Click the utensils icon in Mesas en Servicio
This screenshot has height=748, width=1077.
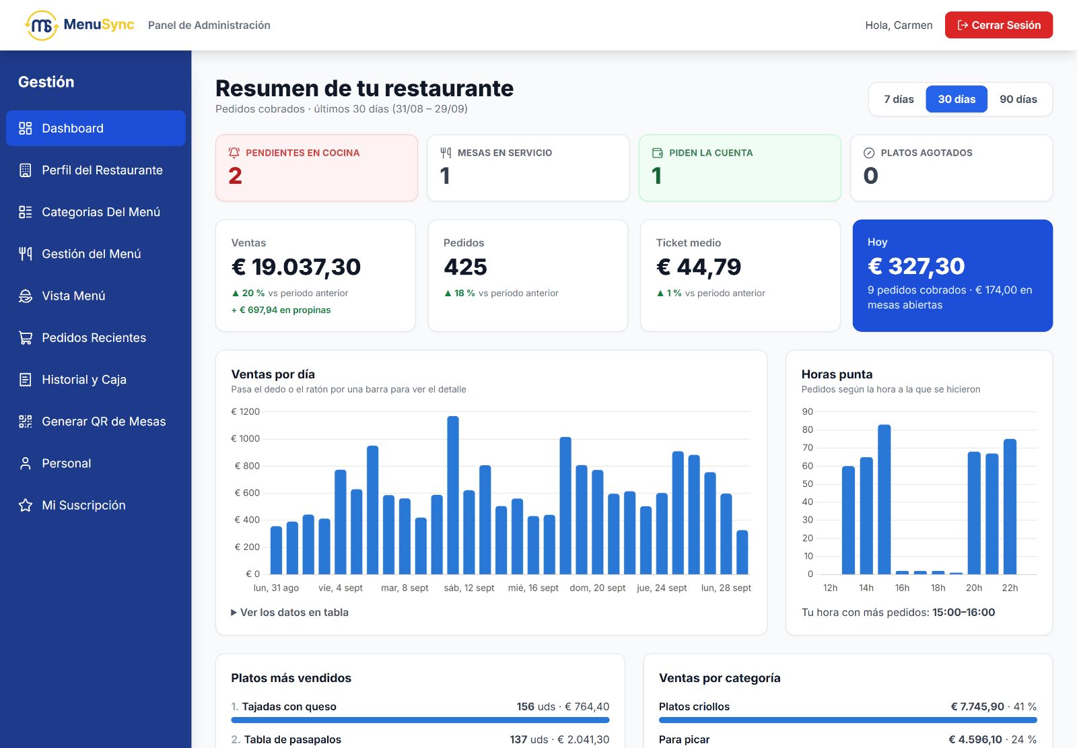pyautogui.click(x=446, y=153)
